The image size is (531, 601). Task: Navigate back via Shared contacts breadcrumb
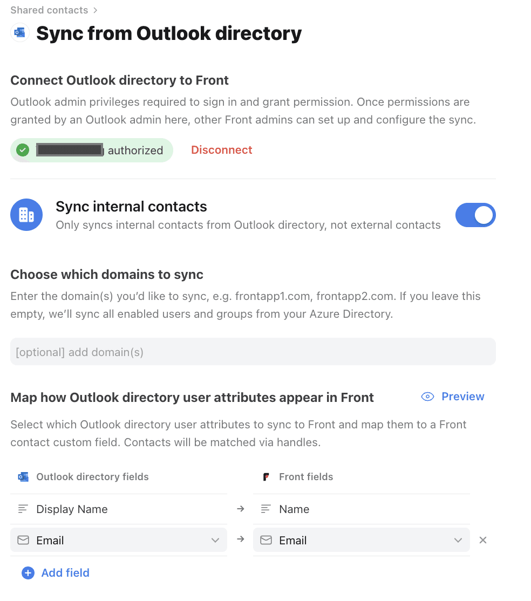(49, 10)
